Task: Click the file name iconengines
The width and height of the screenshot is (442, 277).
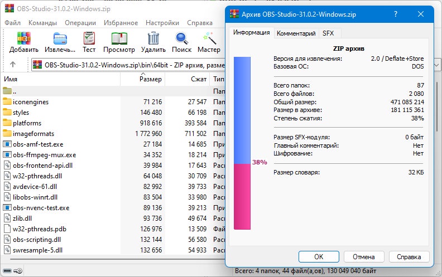Action: 31,101
